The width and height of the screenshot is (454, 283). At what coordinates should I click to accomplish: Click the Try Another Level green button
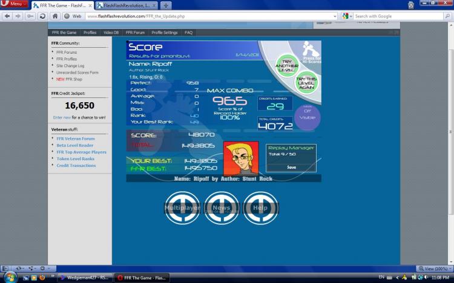pyautogui.click(x=287, y=66)
